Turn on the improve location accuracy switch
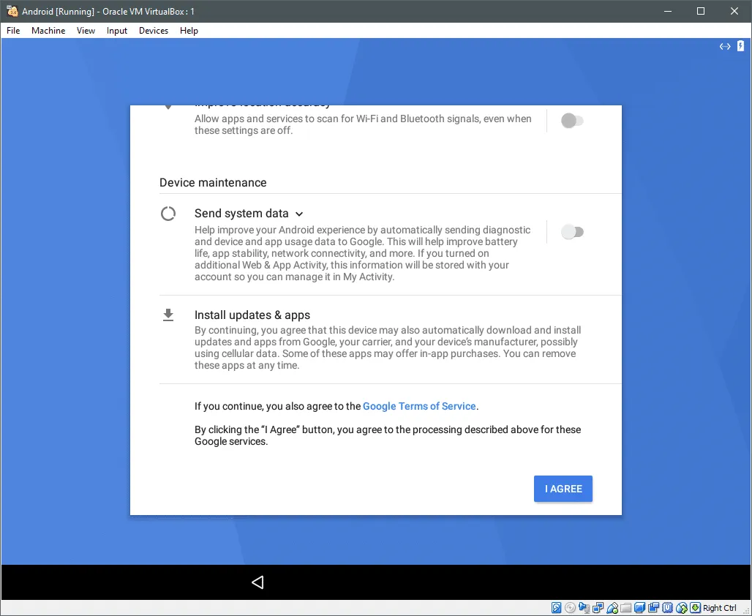This screenshot has height=616, width=752. click(x=572, y=121)
